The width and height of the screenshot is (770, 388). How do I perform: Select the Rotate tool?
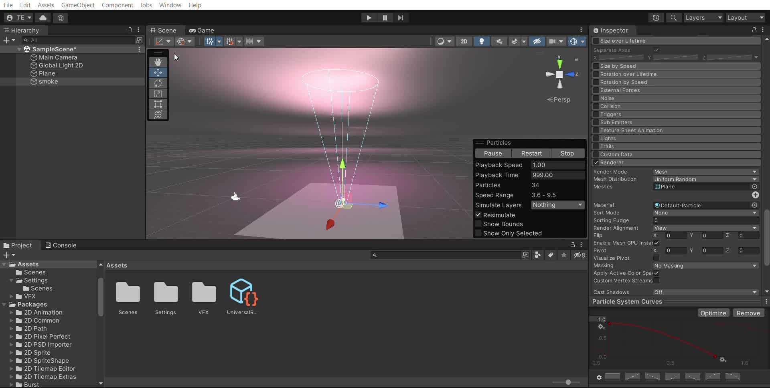(158, 83)
